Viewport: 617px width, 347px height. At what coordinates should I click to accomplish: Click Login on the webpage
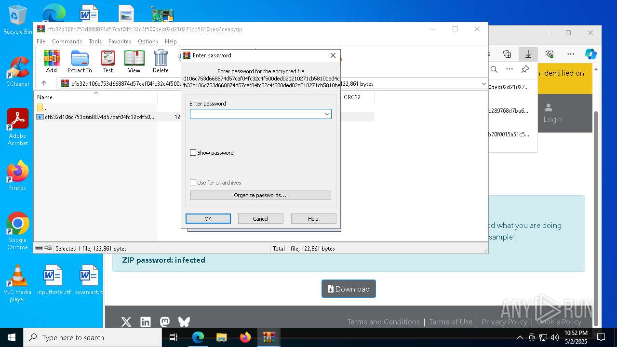pyautogui.click(x=553, y=113)
